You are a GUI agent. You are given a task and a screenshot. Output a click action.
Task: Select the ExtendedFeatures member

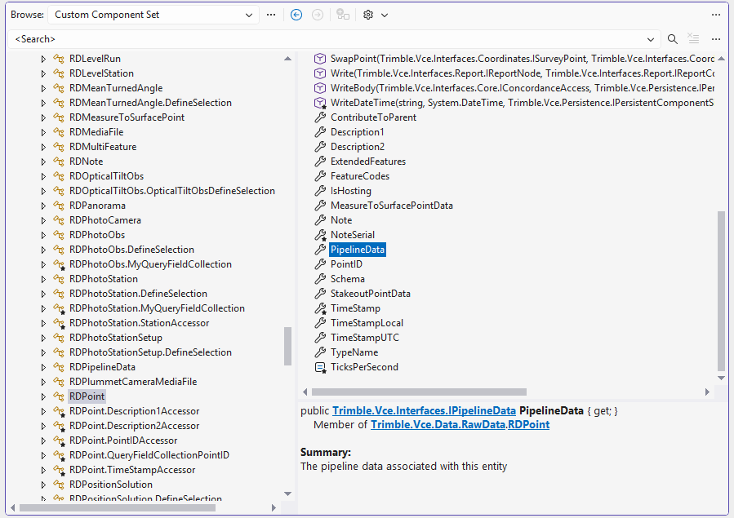(x=368, y=162)
